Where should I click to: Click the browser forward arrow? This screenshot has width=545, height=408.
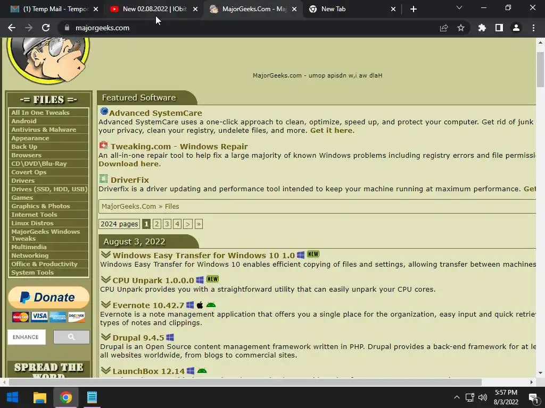pyautogui.click(x=29, y=28)
